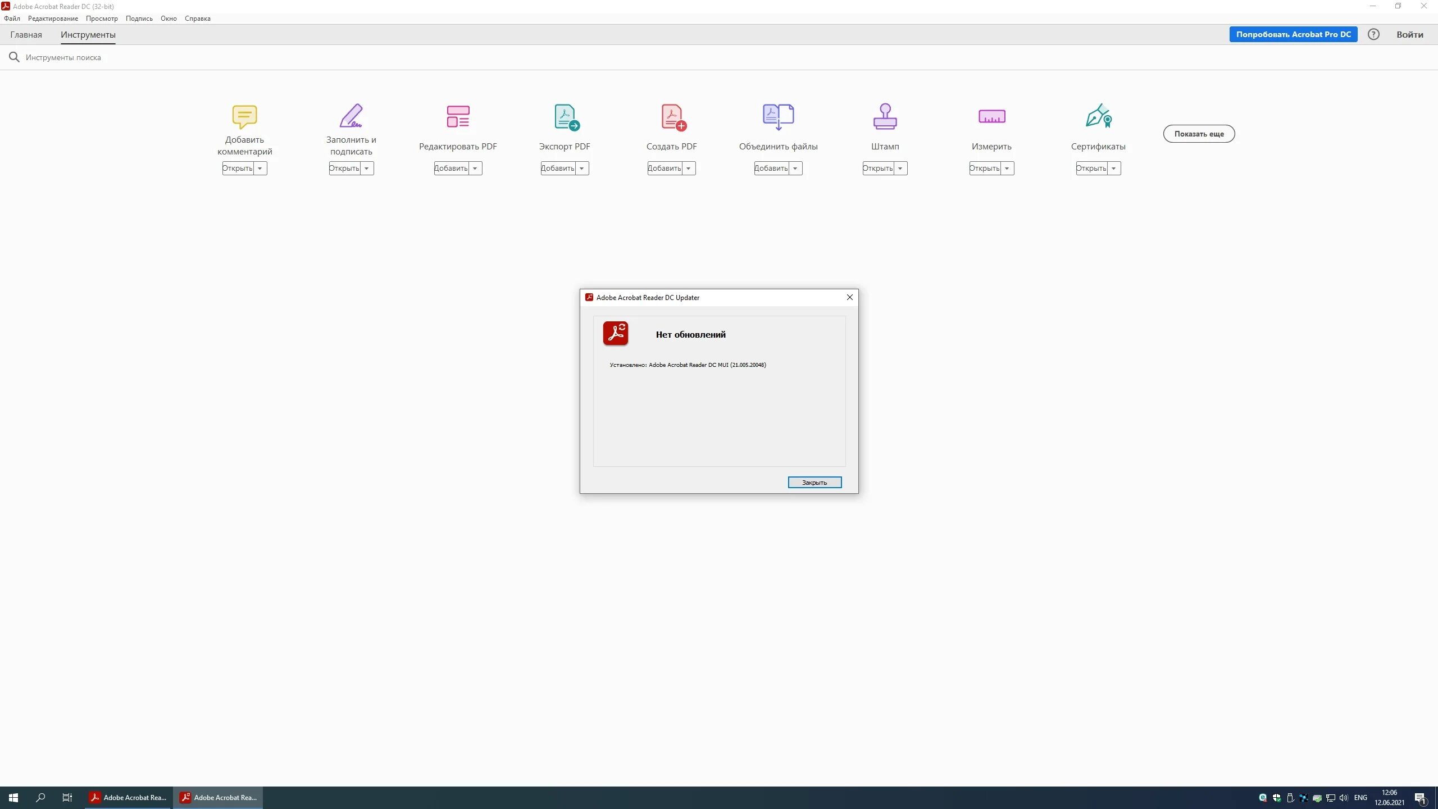Screen dimensions: 1438x809
Task: Expand dropdown arrow under Экспорт PDF
Action: (x=582, y=169)
